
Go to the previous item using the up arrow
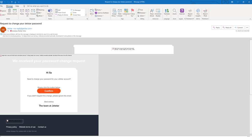[12, 2]
